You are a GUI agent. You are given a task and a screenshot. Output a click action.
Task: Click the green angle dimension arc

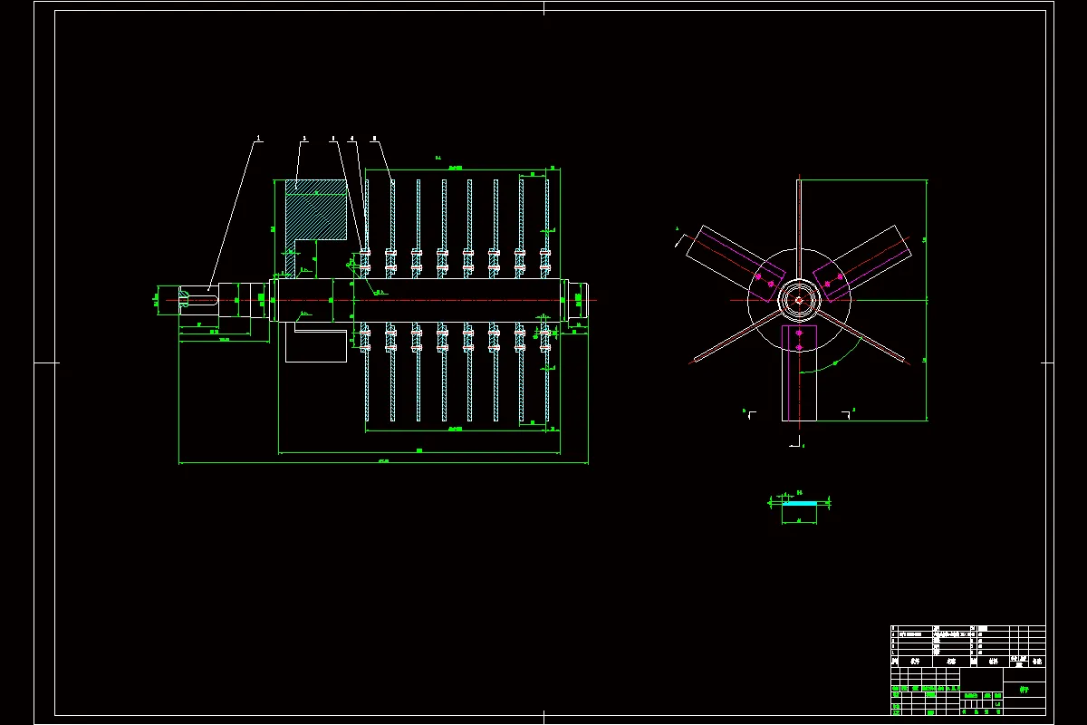tap(835, 363)
